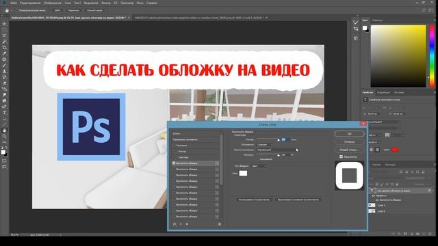The width and height of the screenshot is (438, 246).
Task: Filter layers by type layers (T icon)
Action: [x=412, y=172]
